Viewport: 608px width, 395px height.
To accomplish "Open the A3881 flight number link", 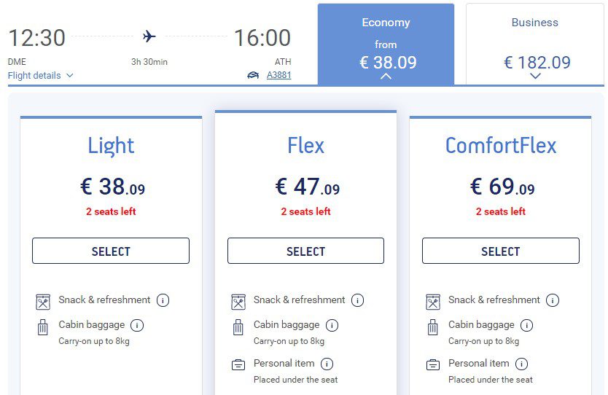I will [278, 75].
